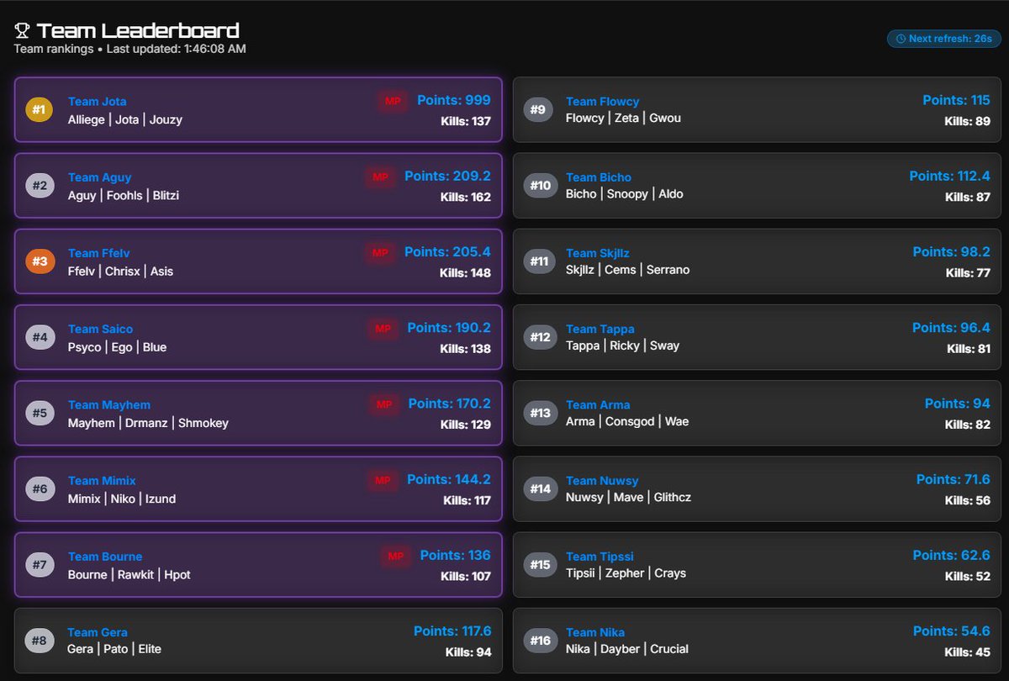Open the Team Mayhem link
The height and width of the screenshot is (681, 1009).
109,404
